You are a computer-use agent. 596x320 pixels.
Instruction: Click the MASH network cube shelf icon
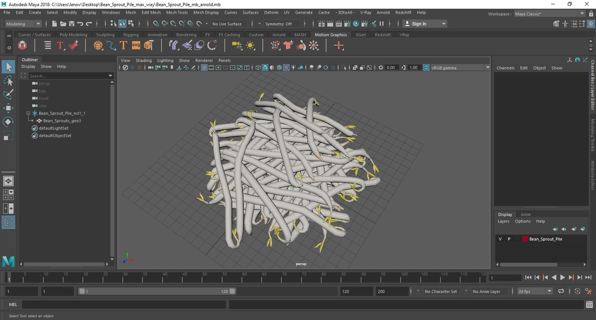coord(22,46)
